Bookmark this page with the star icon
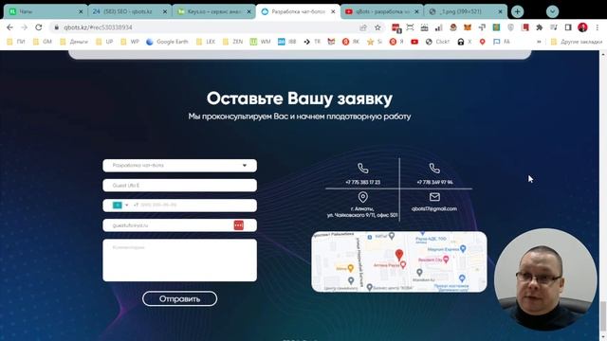Screen dimensions: 607x341 [x=377, y=27]
